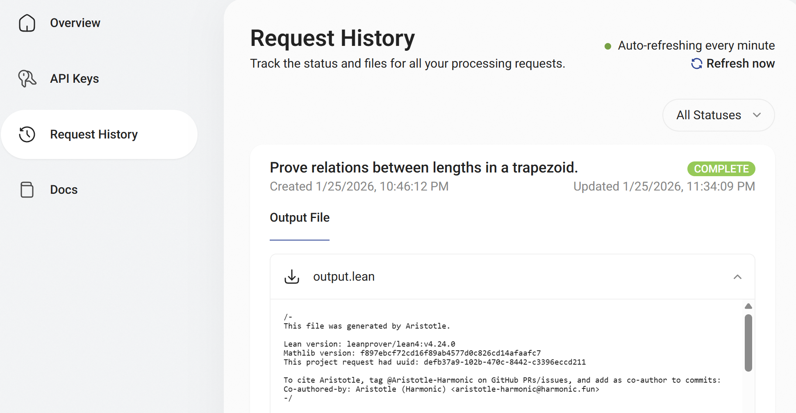Open Docs via the document icon
The width and height of the screenshot is (796, 413).
click(27, 190)
